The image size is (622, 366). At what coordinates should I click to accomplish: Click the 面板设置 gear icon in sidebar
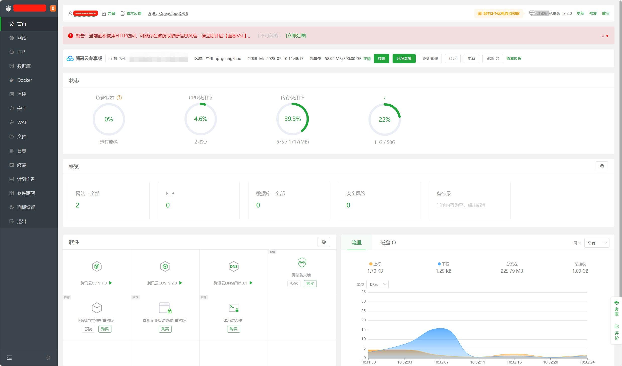pos(12,207)
